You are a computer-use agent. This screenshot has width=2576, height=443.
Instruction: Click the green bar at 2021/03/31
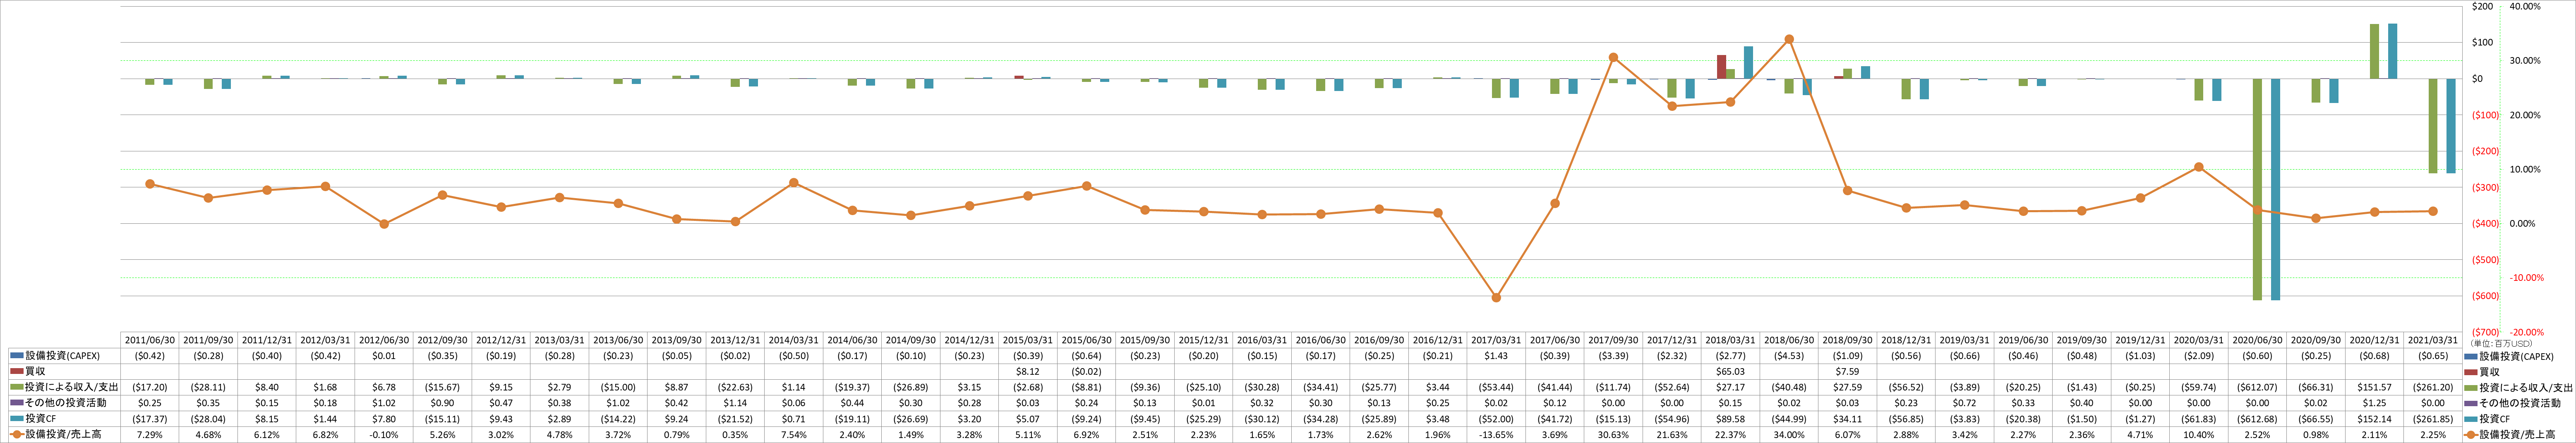2433,126
